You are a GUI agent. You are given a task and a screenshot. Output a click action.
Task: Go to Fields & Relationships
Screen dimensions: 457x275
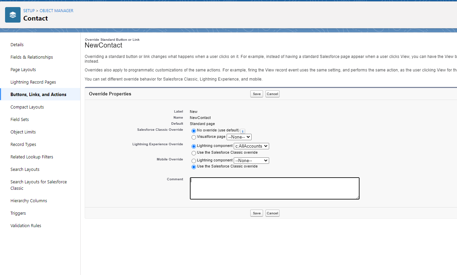tap(32, 57)
